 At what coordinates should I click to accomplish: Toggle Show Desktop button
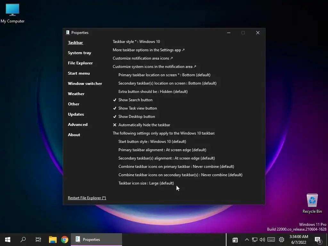(134, 117)
